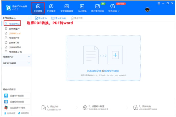Click the 迅捷PDF转换器 app logo
Image resolution: width=176 pixels, height=117 pixels.
(8, 8)
